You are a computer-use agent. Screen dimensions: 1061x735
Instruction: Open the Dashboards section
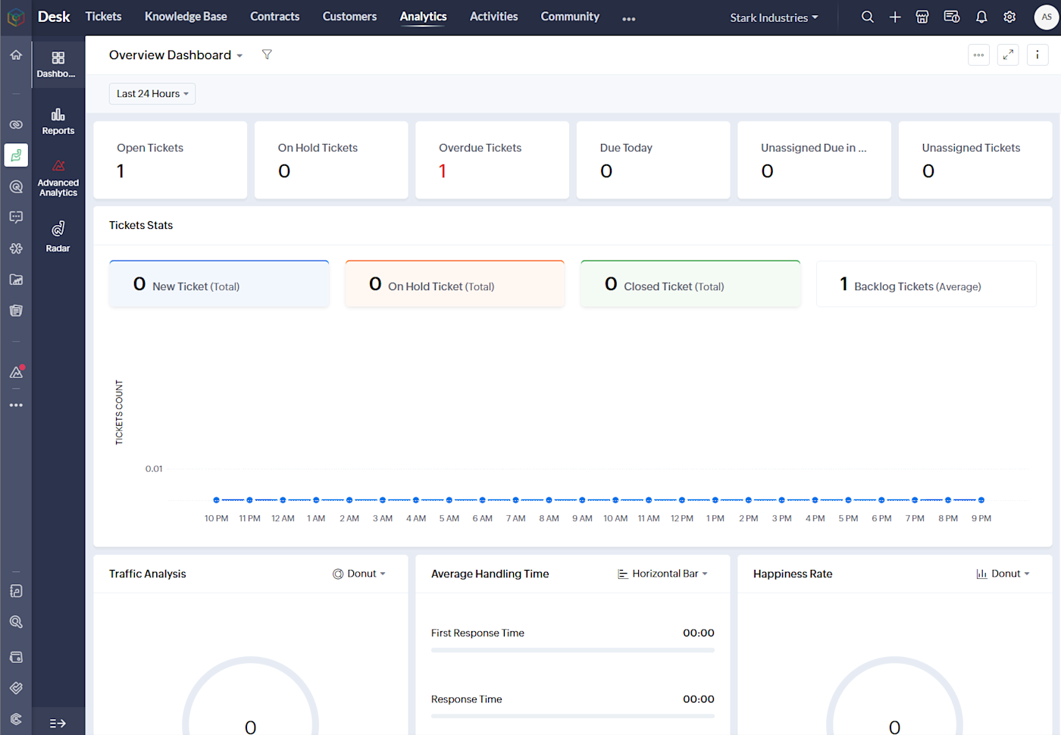click(58, 64)
